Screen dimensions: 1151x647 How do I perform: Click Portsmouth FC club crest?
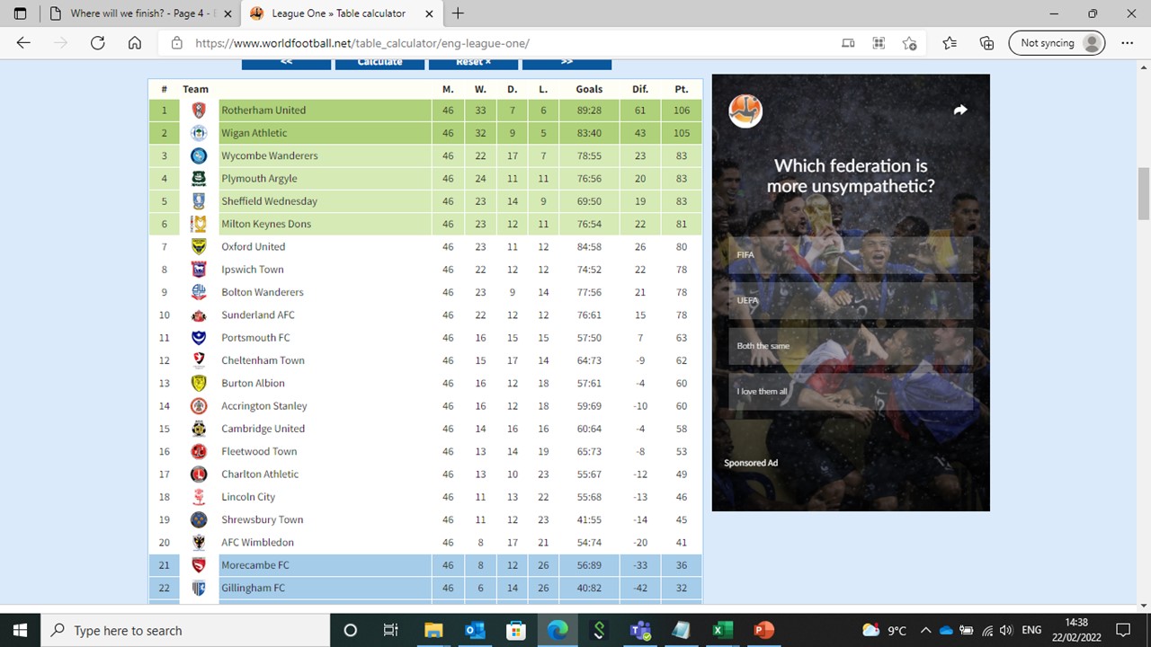(199, 338)
